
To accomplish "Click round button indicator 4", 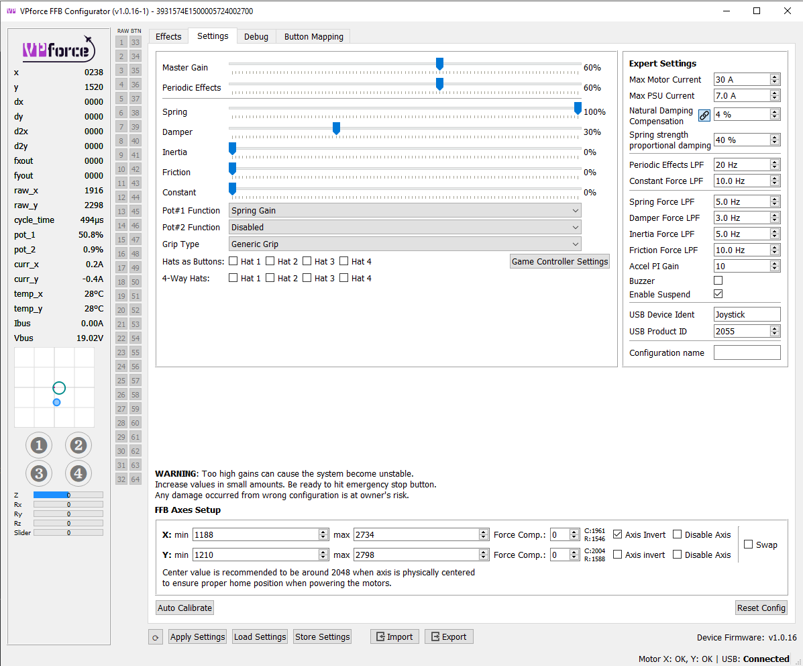I will [78, 473].
